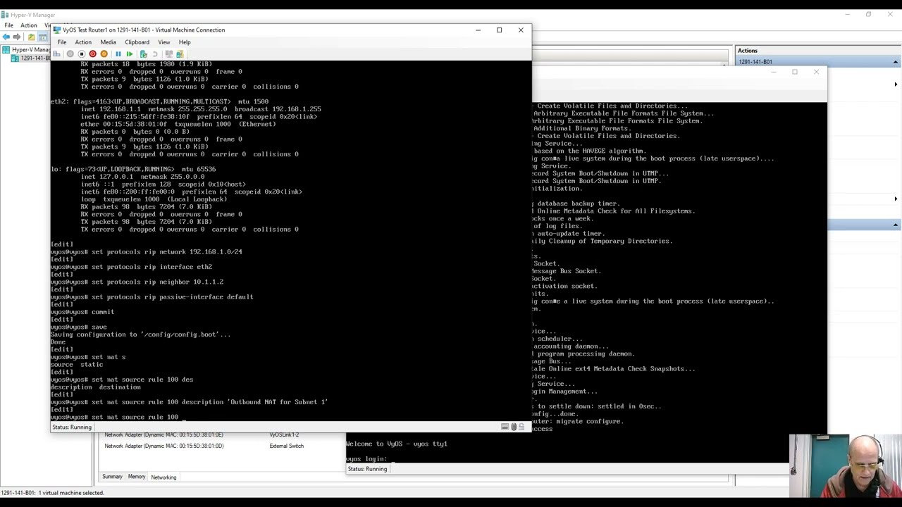Screen dimensions: 902x507
Task: Create a checkpoint using the toolbar icon
Action: point(143,54)
